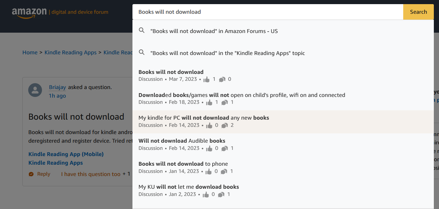Select suggestion 'My KU will not let me download books'

(189, 187)
